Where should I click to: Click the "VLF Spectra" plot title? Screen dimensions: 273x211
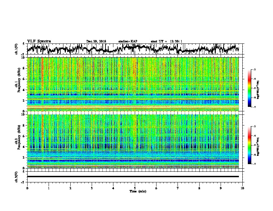39,41
